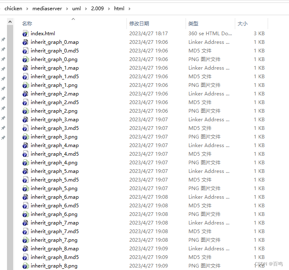Select the inherit_graph_4.map file icon
Viewport: 289px width, 270px height.
[x=25, y=145]
